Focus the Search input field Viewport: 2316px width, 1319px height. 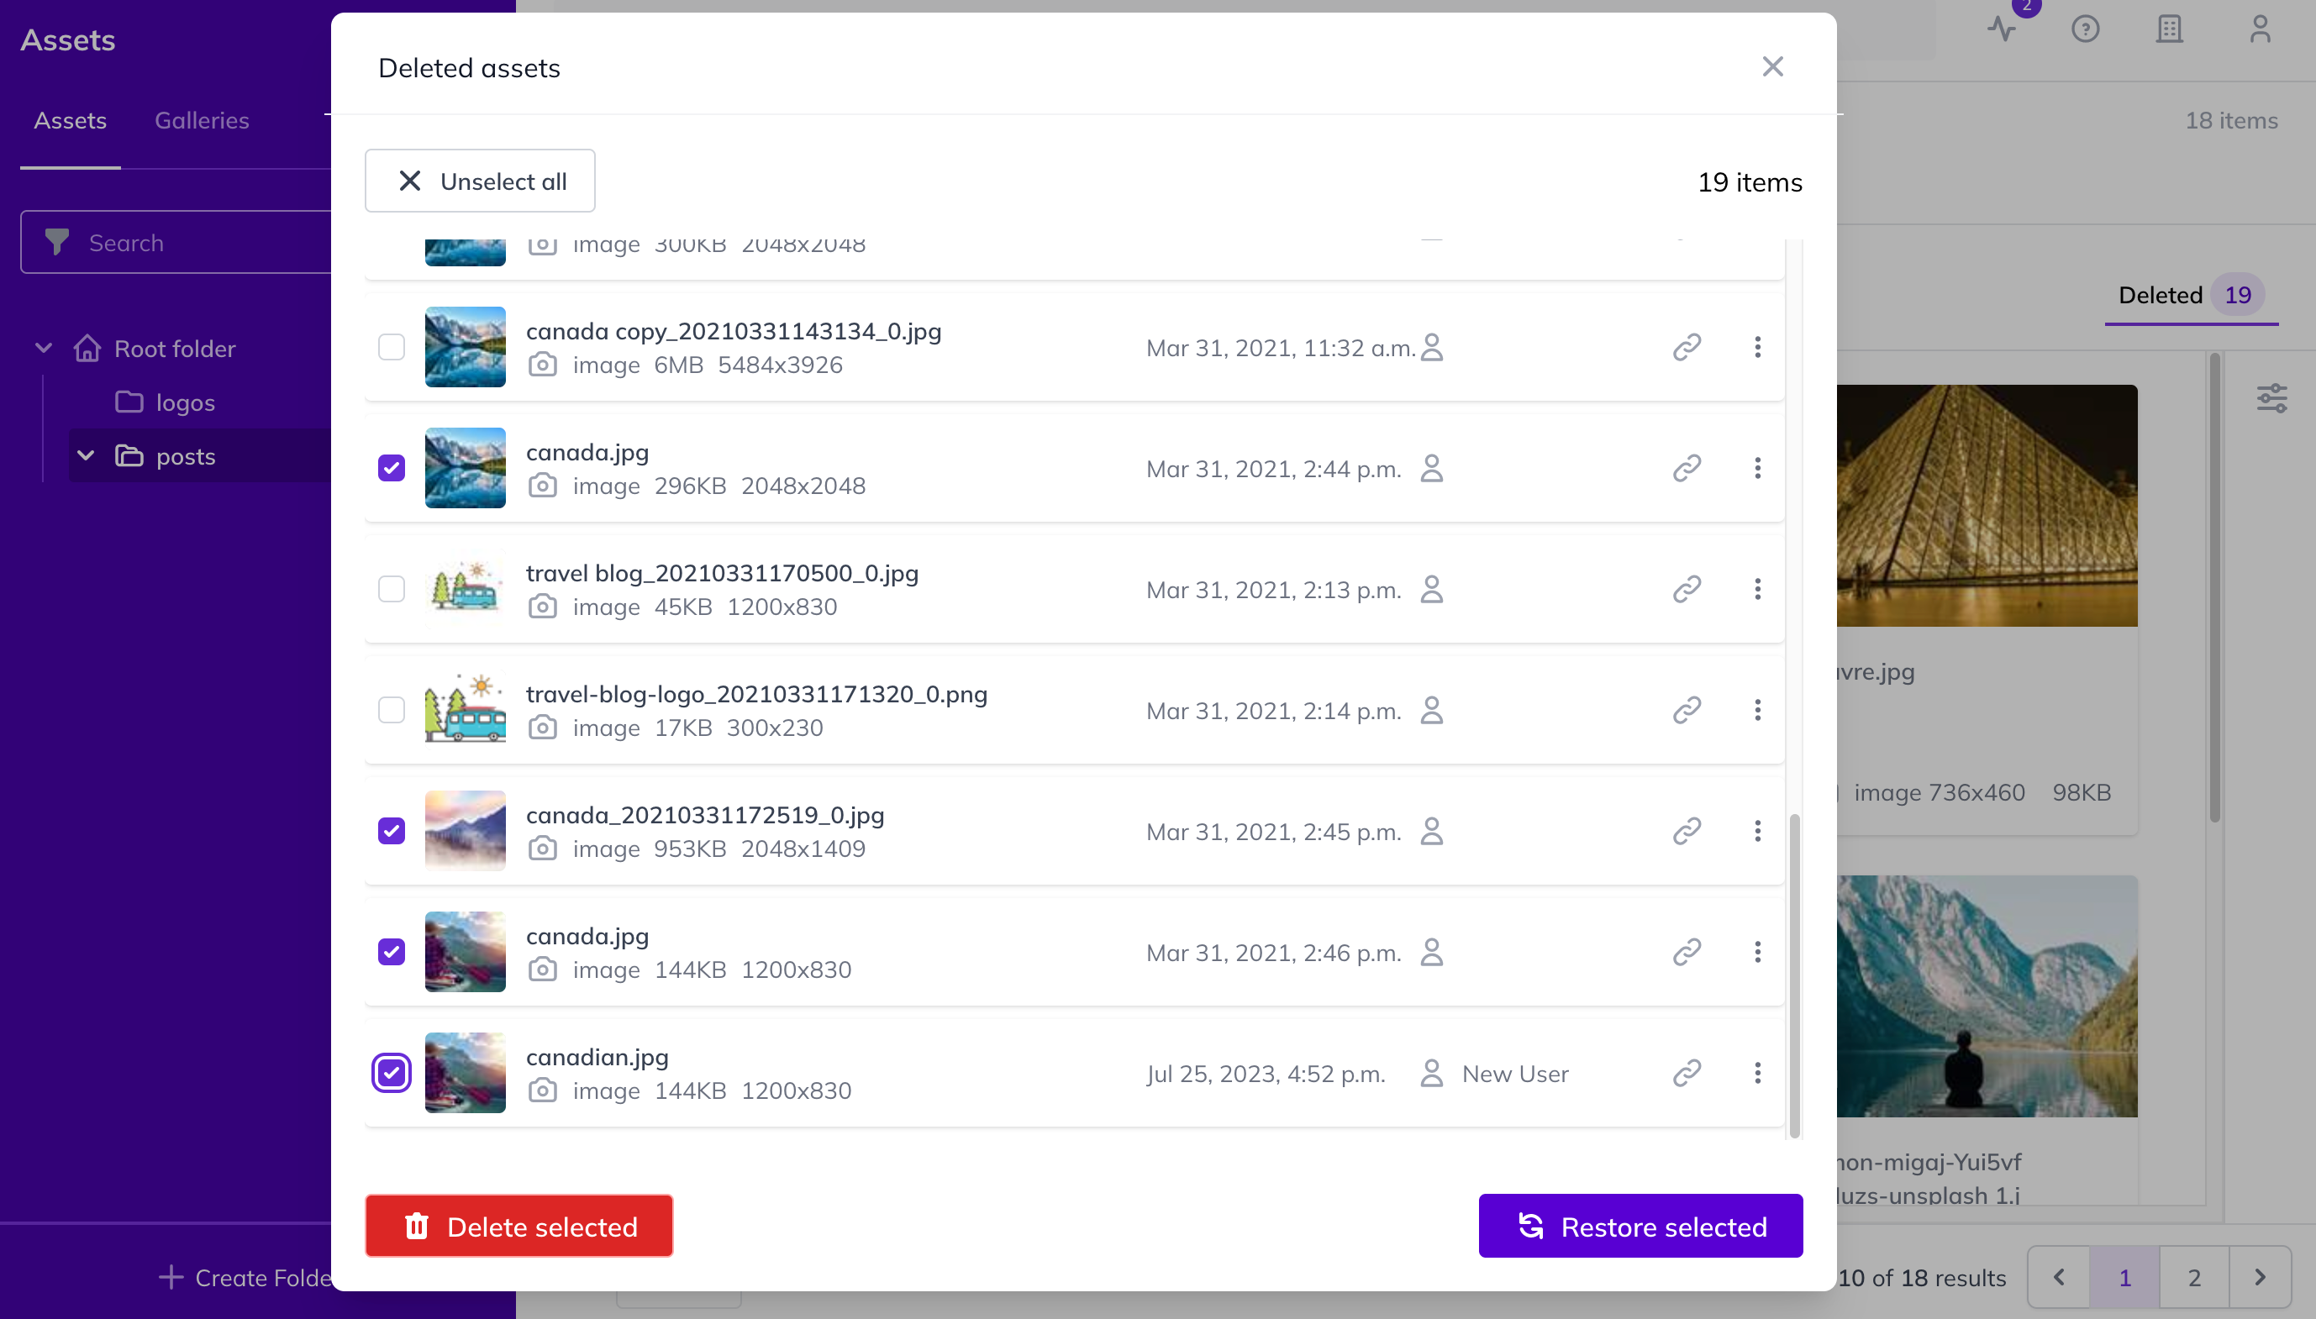[x=176, y=242]
